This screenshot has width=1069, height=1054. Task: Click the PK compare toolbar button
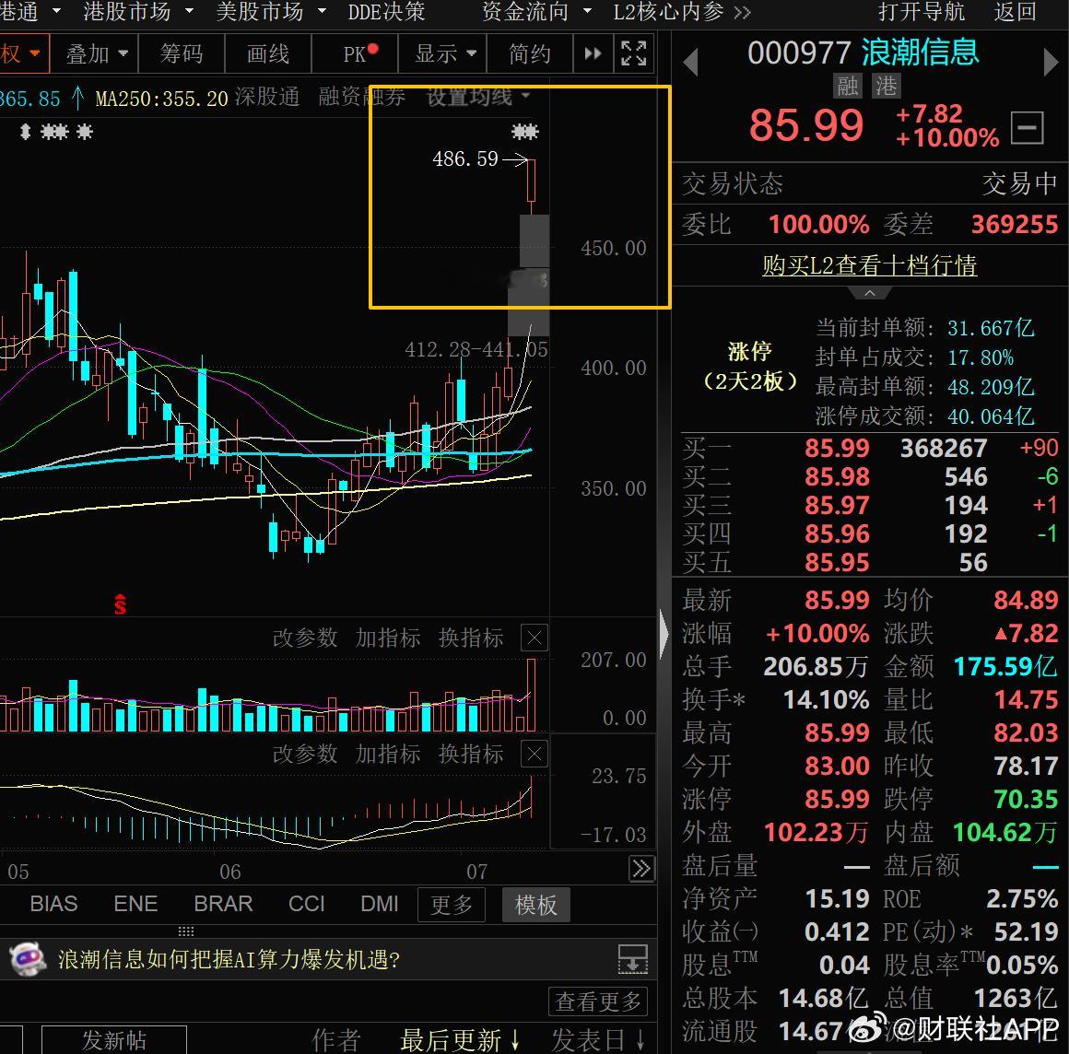coord(355,53)
